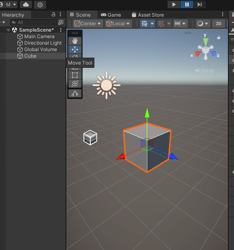
Task: Click the hierarchy search field
Action: 34,22
